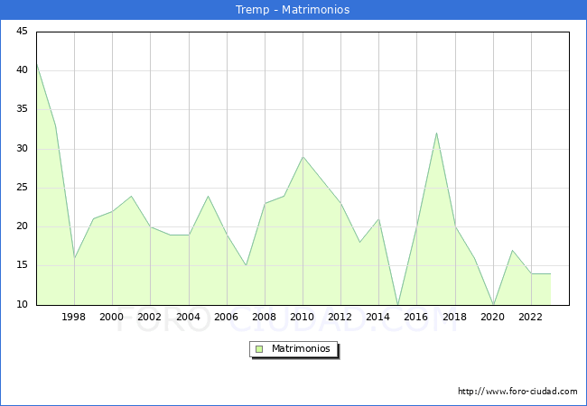Click the 2010 peak point at 29
This screenshot has width=587, height=406.
303,157
